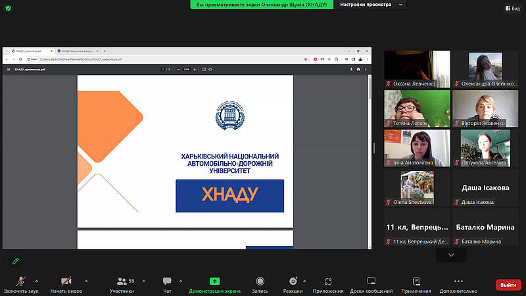Image resolution: width=526 pixels, height=296 pixels.
Task: Open Приложения apps panel
Action: [328, 285]
